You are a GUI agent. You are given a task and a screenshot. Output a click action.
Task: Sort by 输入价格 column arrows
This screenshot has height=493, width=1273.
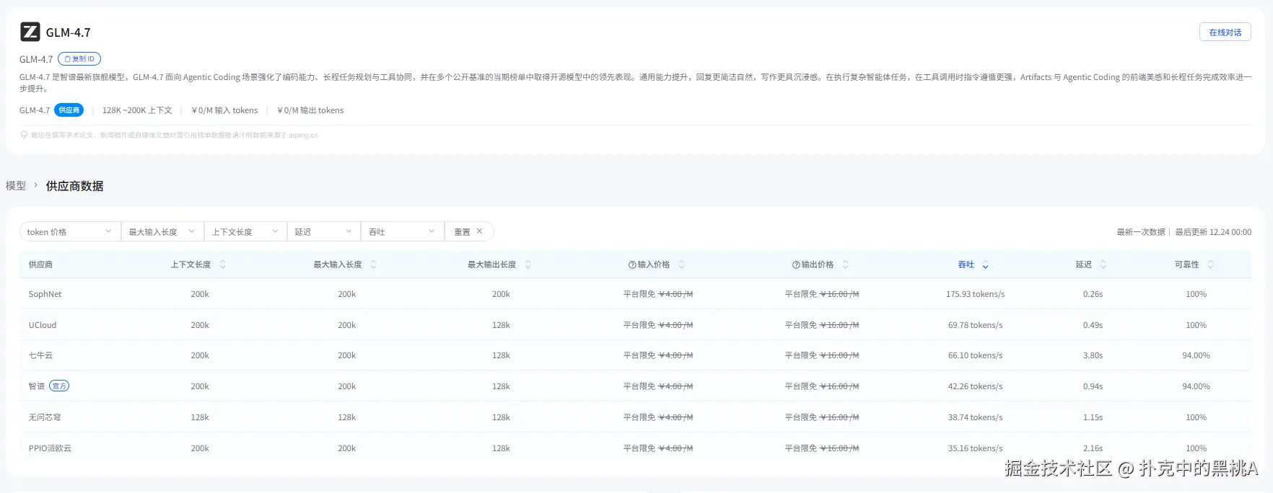pos(681,265)
